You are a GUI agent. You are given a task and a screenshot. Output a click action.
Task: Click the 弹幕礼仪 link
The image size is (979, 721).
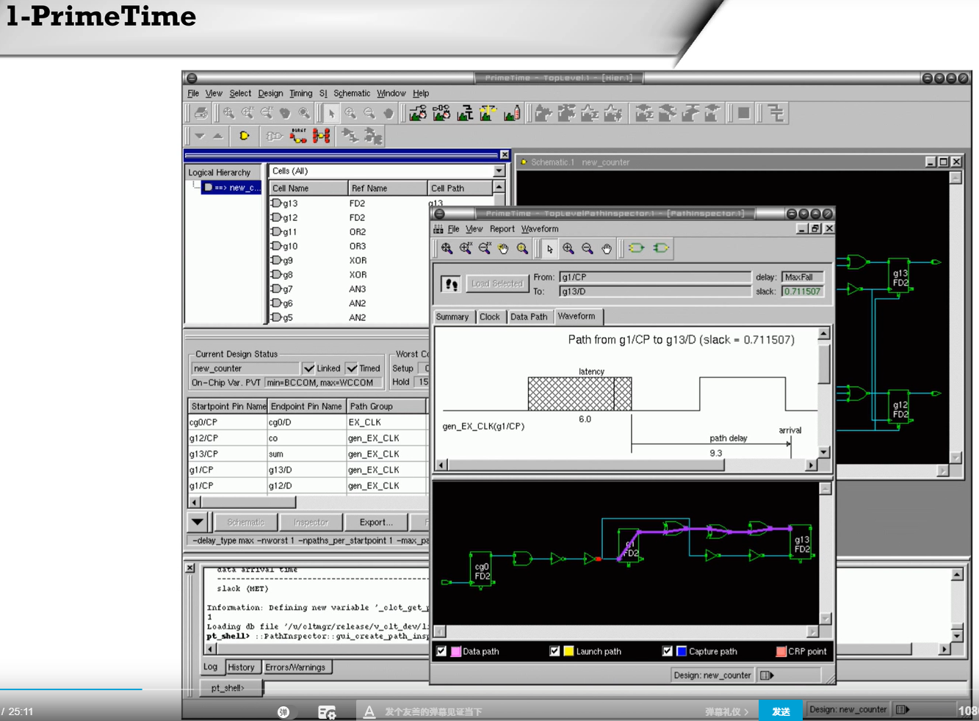726,711
